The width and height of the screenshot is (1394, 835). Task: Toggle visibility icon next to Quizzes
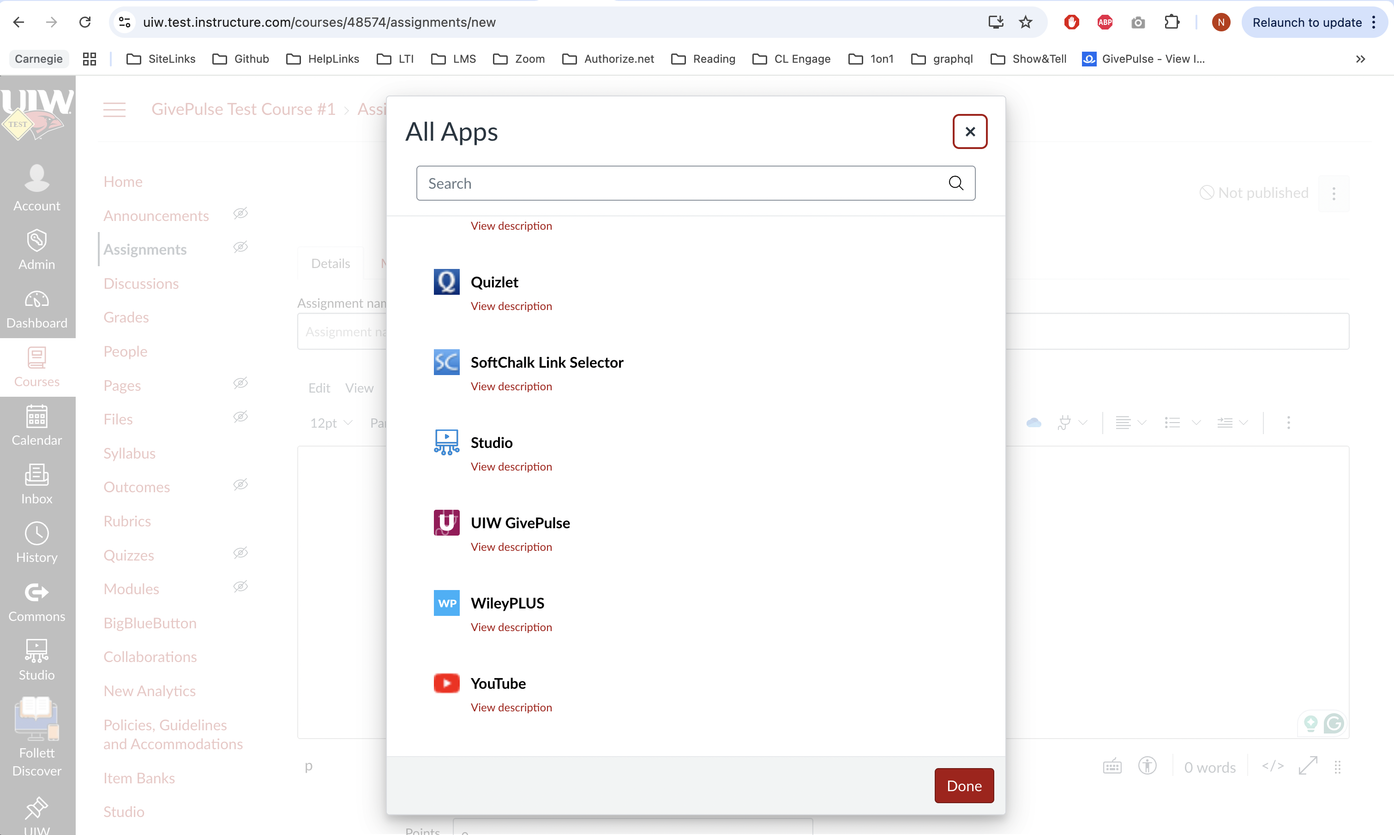pos(240,553)
